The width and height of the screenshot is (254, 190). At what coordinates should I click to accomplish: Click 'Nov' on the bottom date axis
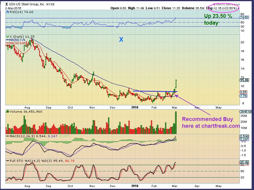(92, 186)
